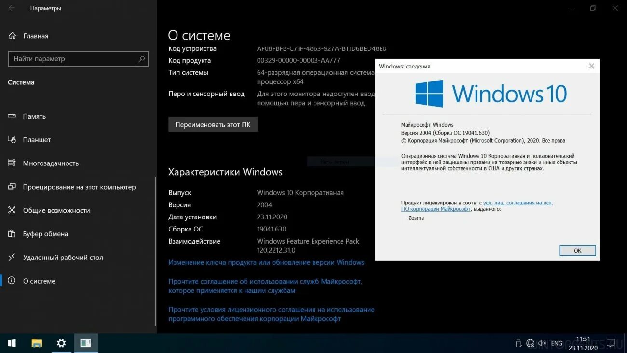627x353 pixels.
Task: Click the Главная home icon
Action: point(12,36)
